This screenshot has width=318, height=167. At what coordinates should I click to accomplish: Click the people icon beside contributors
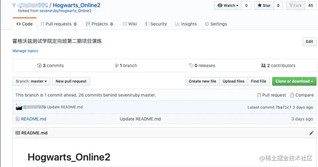pos(263,65)
